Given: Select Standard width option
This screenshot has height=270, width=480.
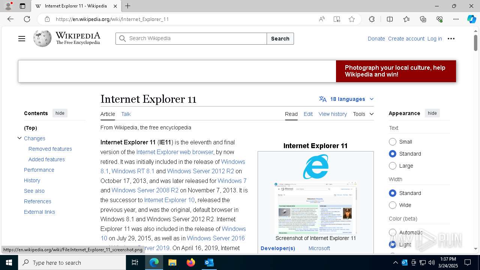Looking at the screenshot, I should coord(393,193).
